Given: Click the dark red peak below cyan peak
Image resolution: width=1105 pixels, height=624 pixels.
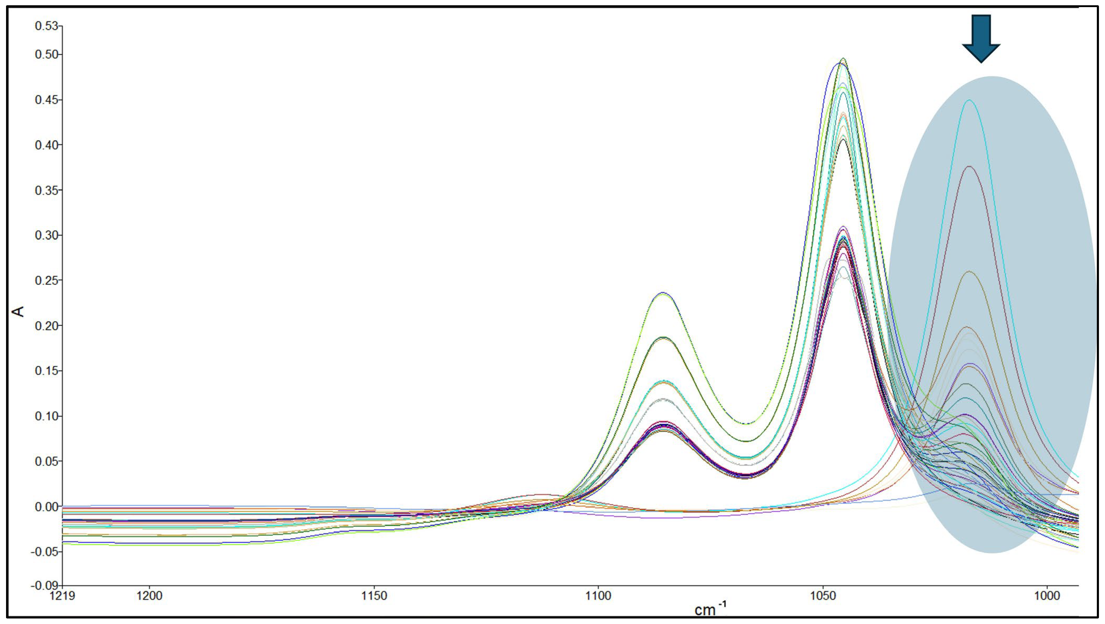Looking at the screenshot, I should pyautogui.click(x=970, y=167).
